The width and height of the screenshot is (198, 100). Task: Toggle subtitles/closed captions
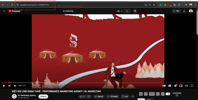[170, 86]
